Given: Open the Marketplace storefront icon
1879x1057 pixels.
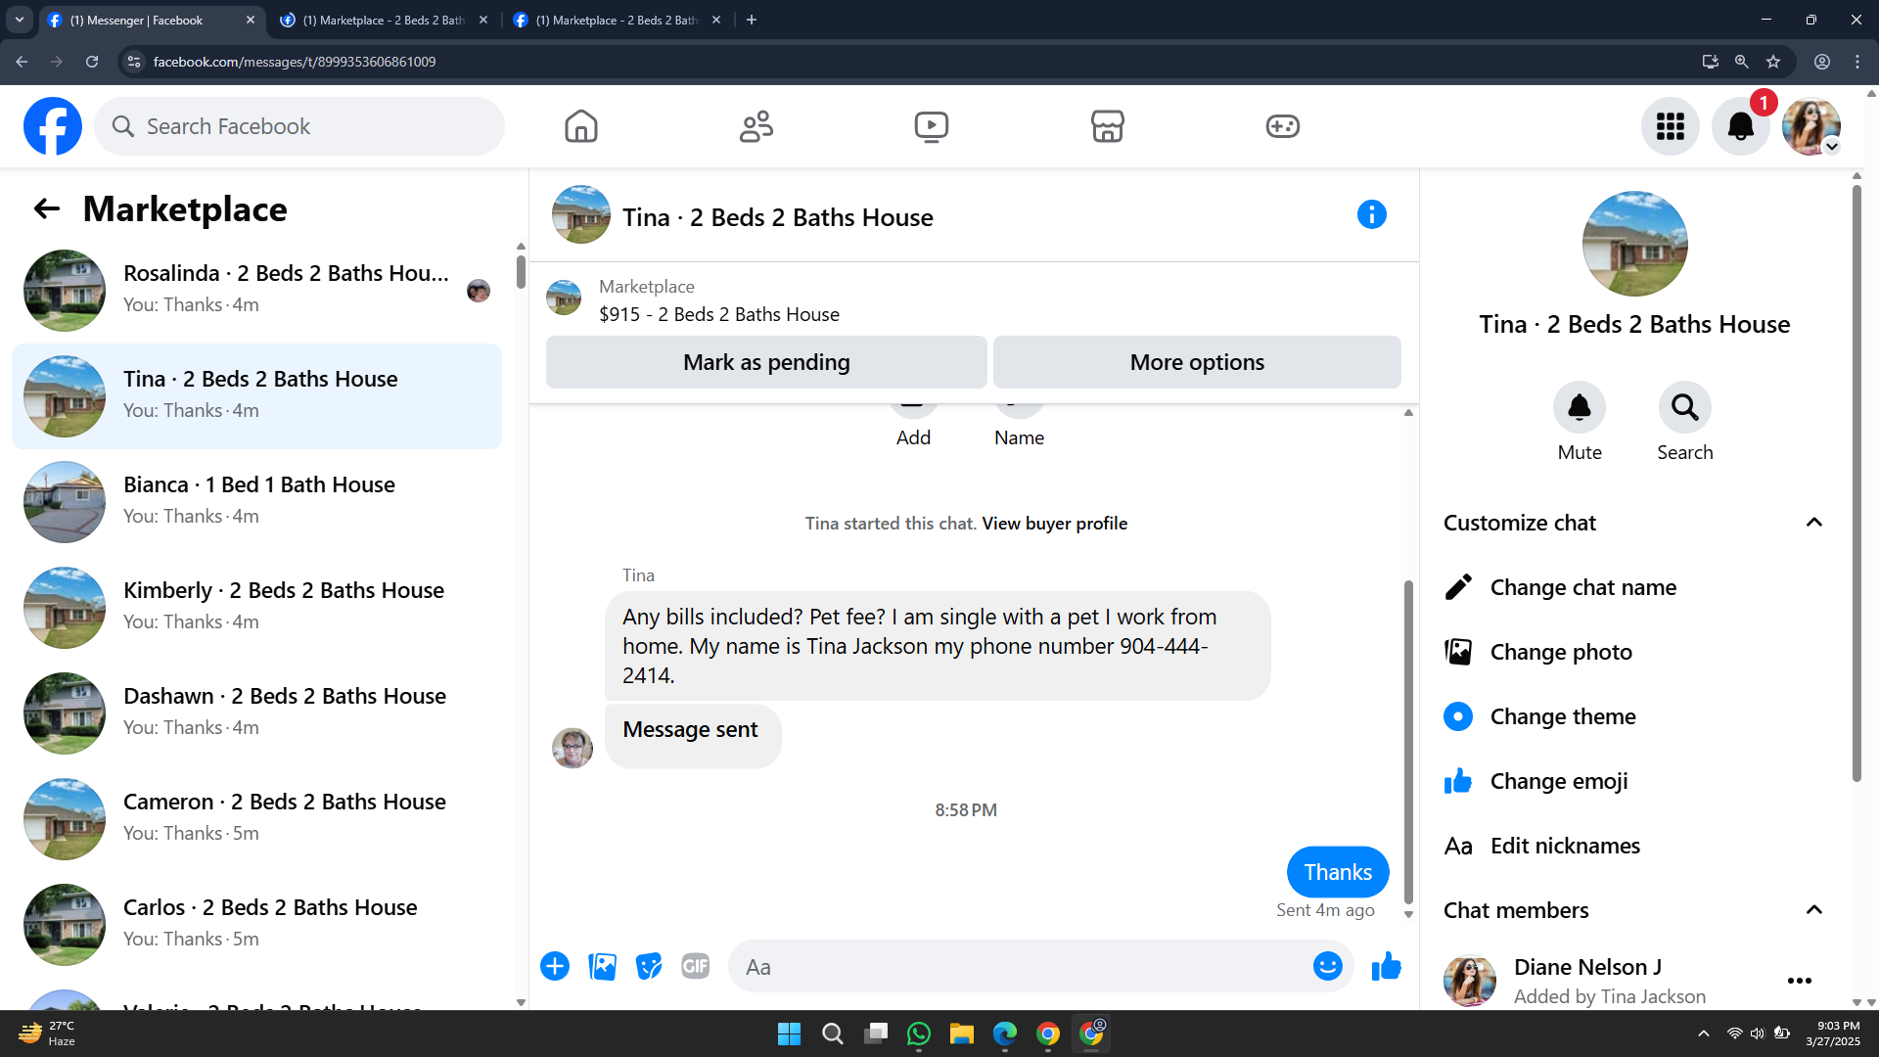Looking at the screenshot, I should click(x=1108, y=126).
